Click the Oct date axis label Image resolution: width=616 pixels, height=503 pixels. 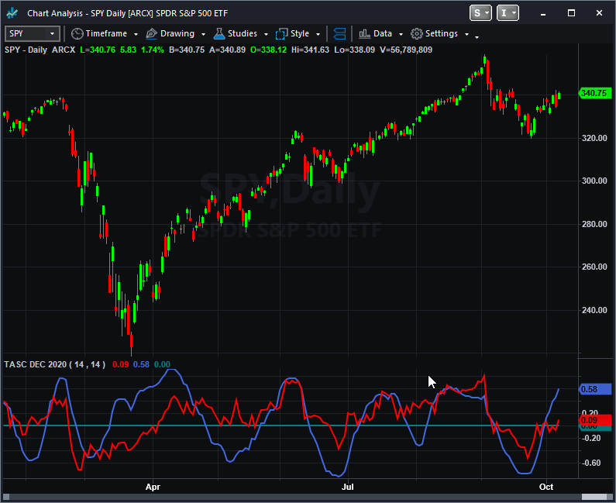(x=546, y=487)
